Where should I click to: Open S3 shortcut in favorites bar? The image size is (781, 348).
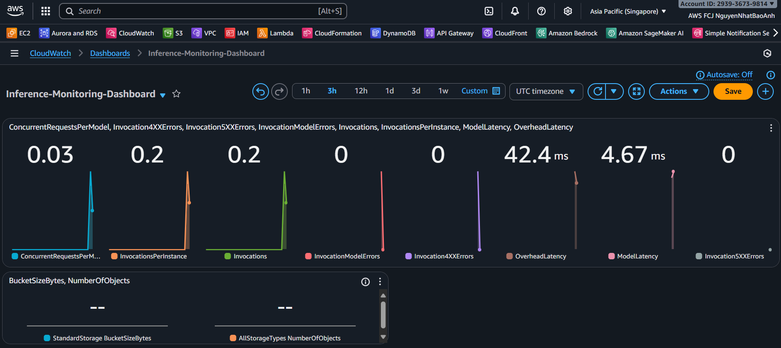point(173,33)
